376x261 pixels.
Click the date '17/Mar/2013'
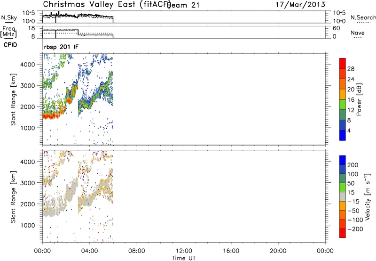tap(300, 5)
